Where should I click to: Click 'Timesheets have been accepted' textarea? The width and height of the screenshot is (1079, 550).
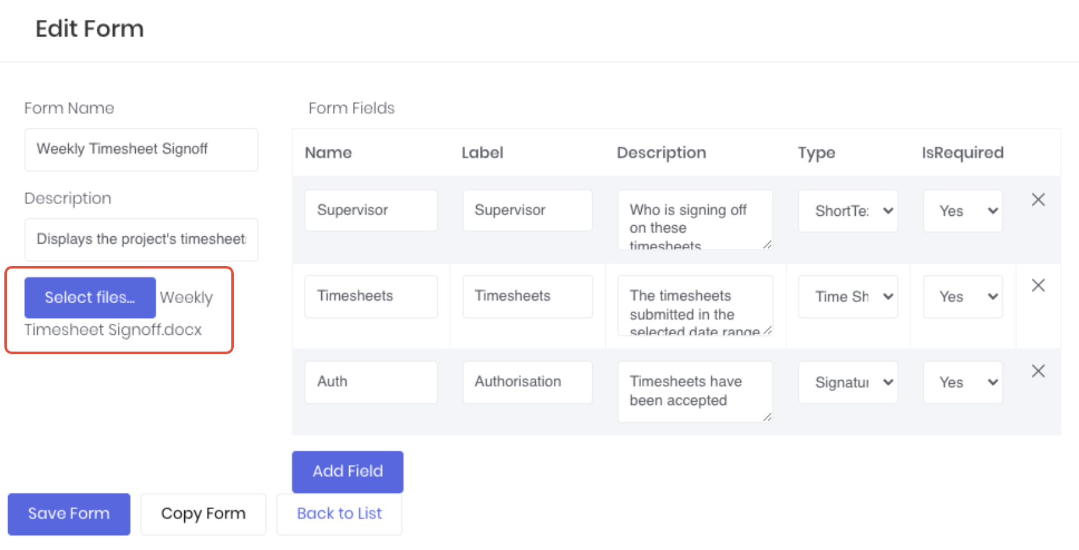tap(695, 391)
